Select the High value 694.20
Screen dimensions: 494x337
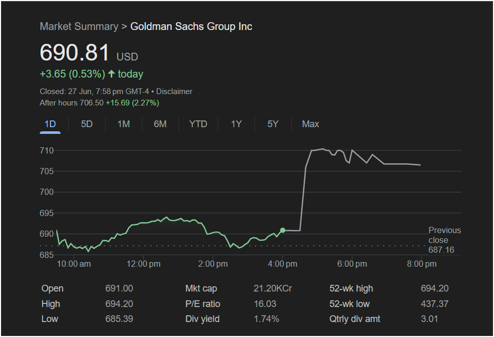click(x=119, y=304)
